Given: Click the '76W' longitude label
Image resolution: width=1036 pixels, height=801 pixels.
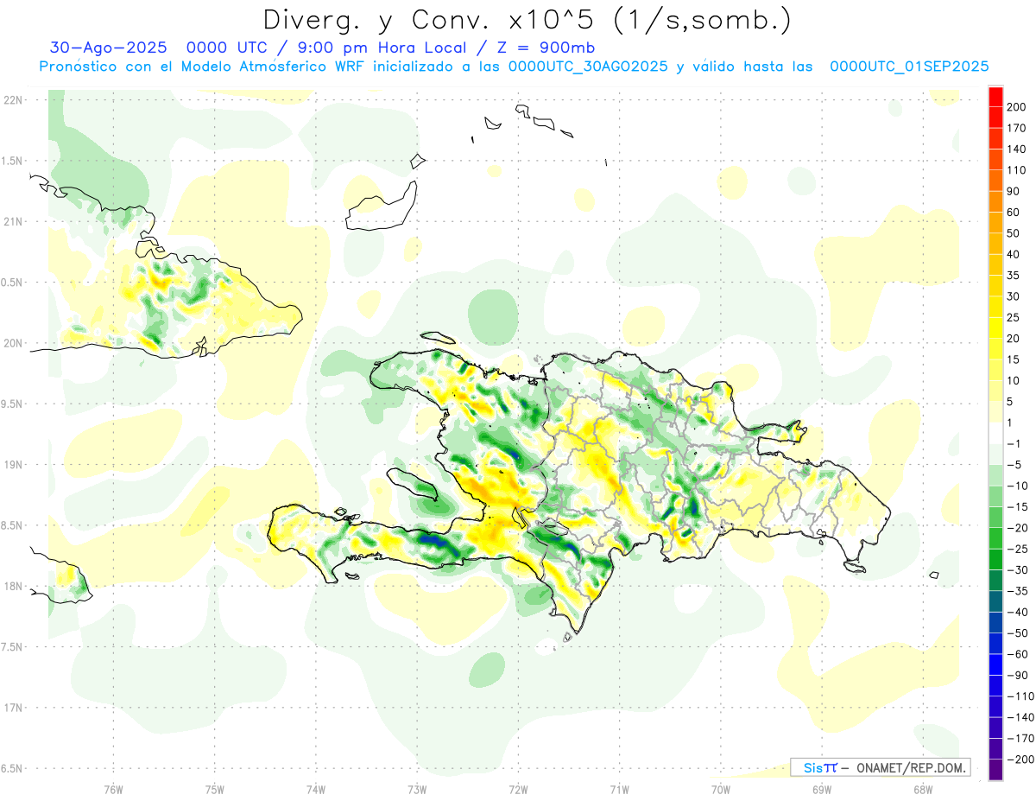Looking at the screenshot, I should click(x=113, y=788).
